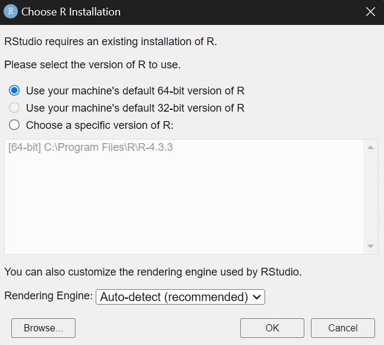Click the RStudio R logo icon
Viewport: 384px width, 345px height.
pos(11,11)
